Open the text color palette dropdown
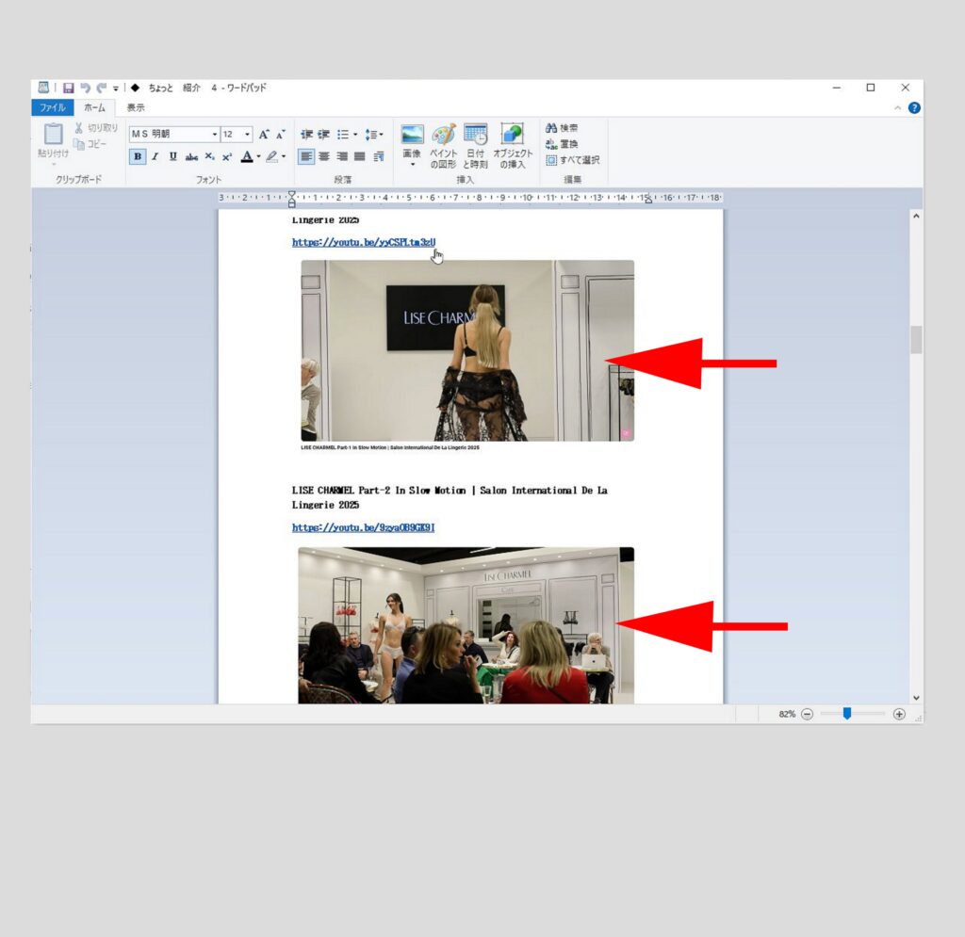 pyautogui.click(x=258, y=156)
